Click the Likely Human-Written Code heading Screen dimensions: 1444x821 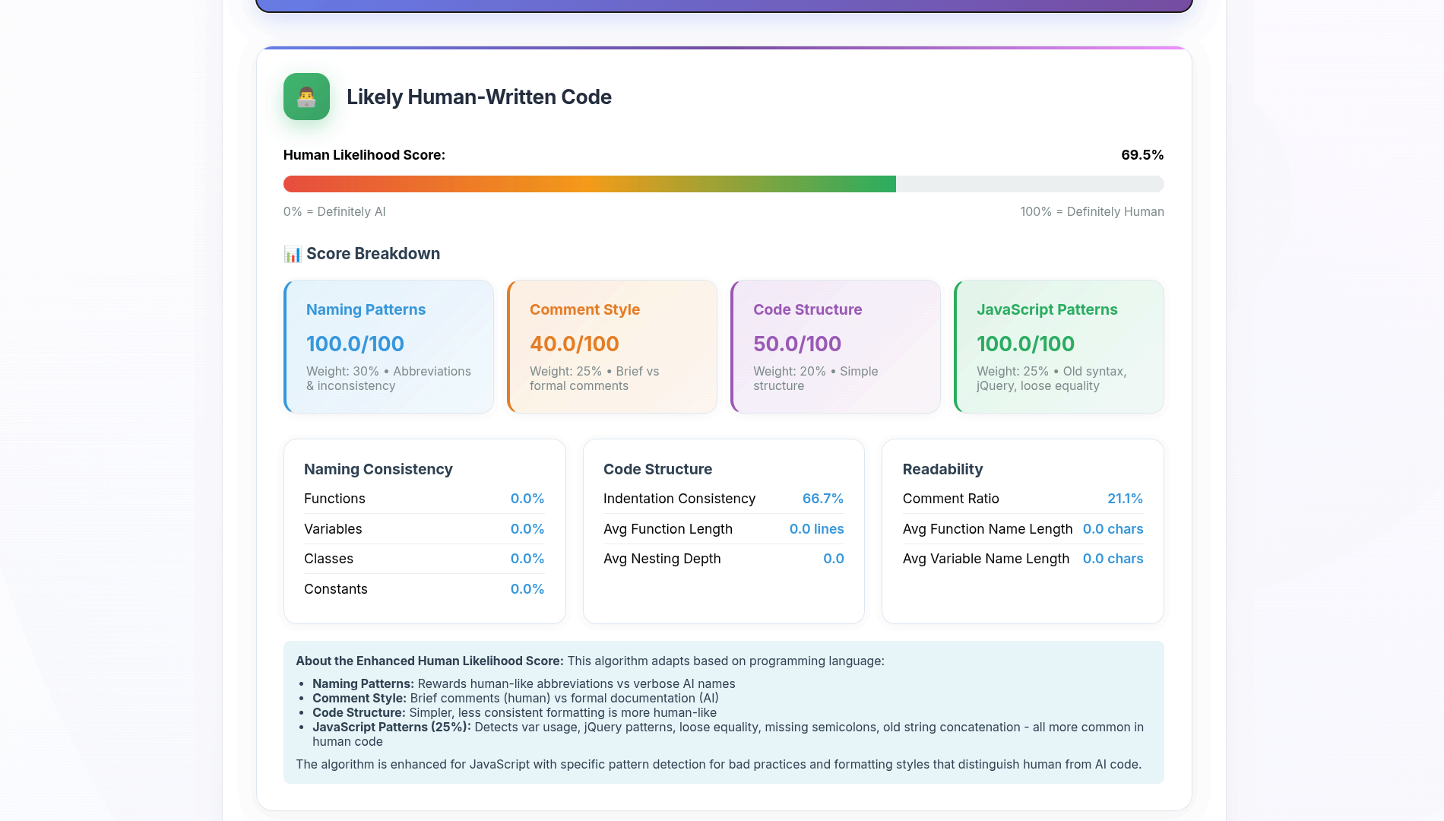click(479, 97)
